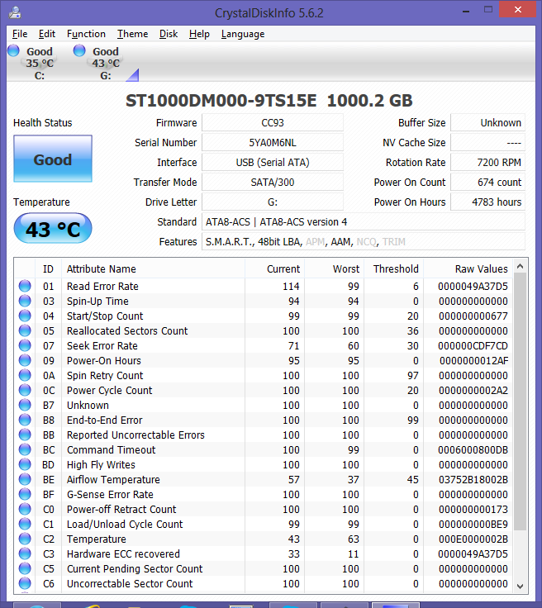Click the status orb for Command Timeout
Image resolution: width=542 pixels, height=608 pixels.
pyautogui.click(x=25, y=449)
